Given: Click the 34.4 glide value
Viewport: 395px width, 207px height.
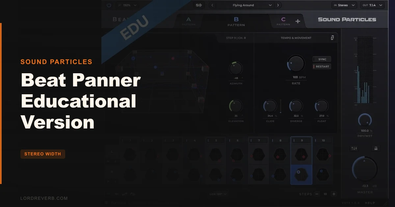Looking at the screenshot, I should click(x=270, y=116).
